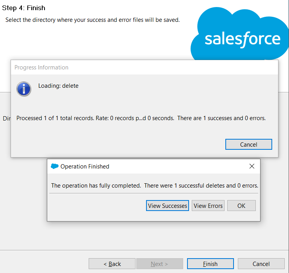Confirm the Operation Finished dialog with OK
289x273 pixels.
click(241, 206)
